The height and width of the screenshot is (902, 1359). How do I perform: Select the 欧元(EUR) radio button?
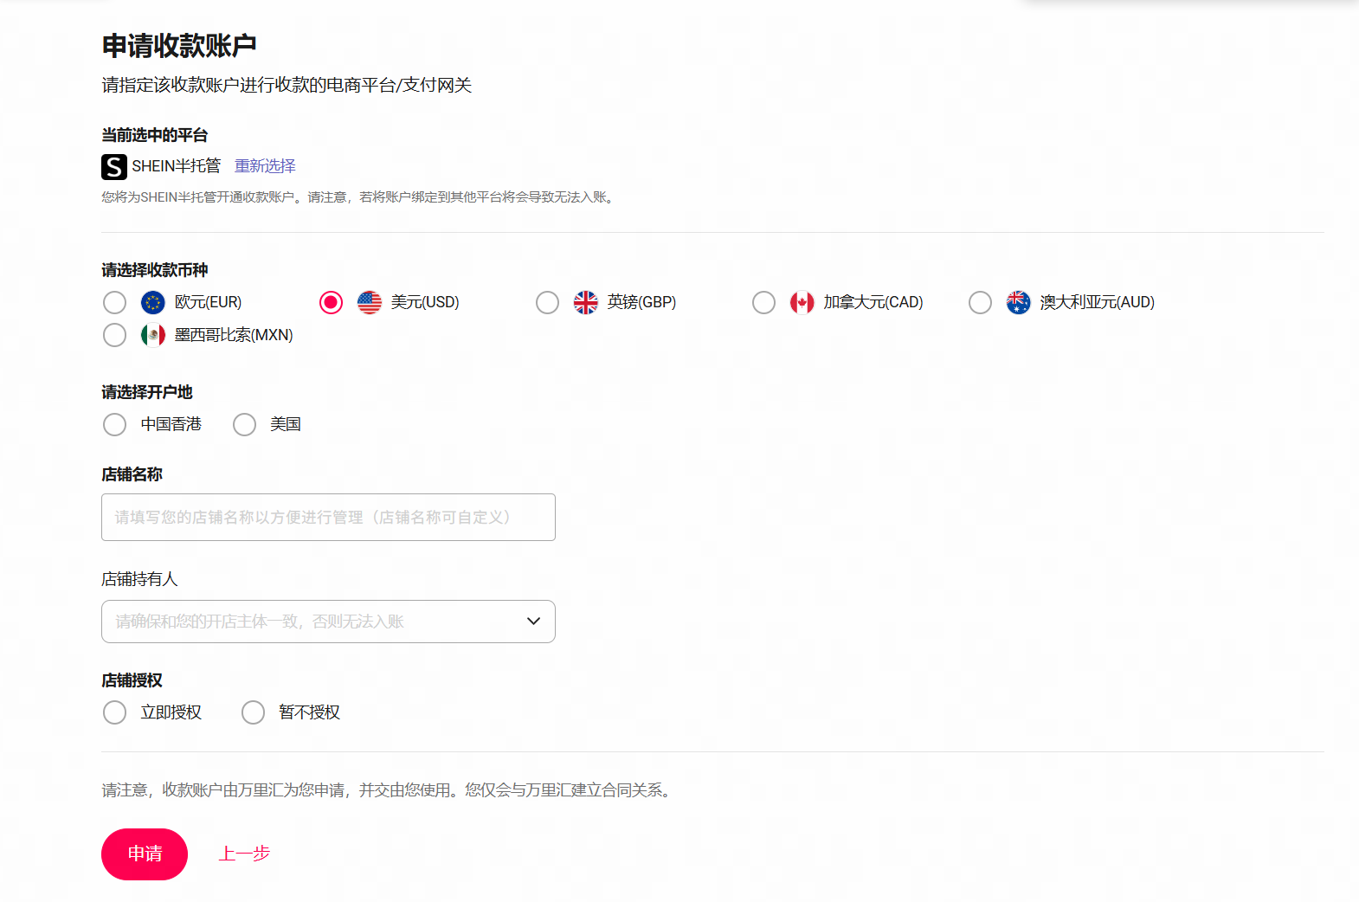pyautogui.click(x=114, y=302)
